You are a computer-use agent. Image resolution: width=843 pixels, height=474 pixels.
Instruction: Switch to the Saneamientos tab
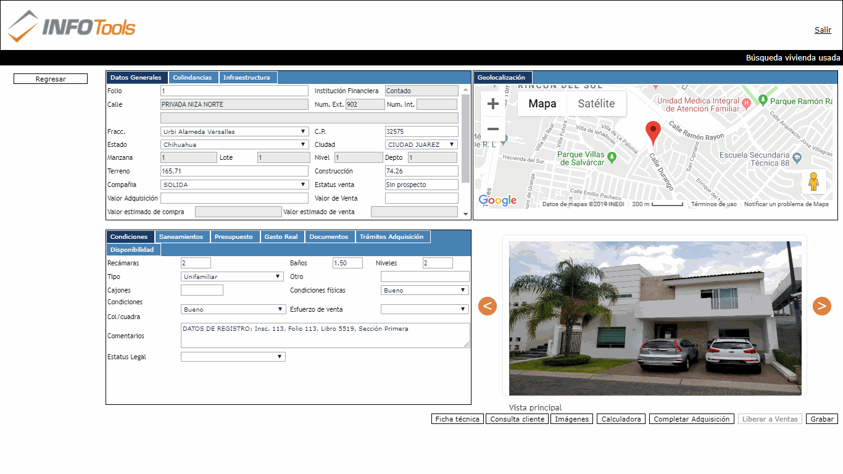(x=182, y=237)
